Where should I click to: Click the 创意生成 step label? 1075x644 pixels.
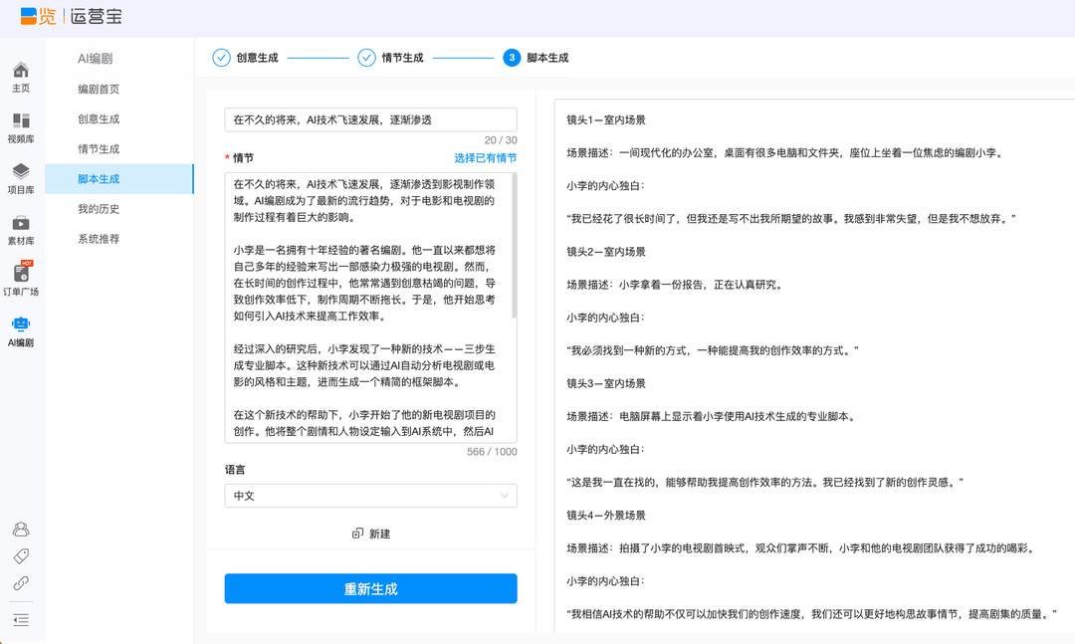pos(257,58)
